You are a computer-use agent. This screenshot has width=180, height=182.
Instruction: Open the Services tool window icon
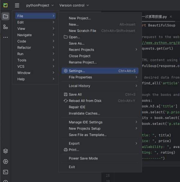5,162
